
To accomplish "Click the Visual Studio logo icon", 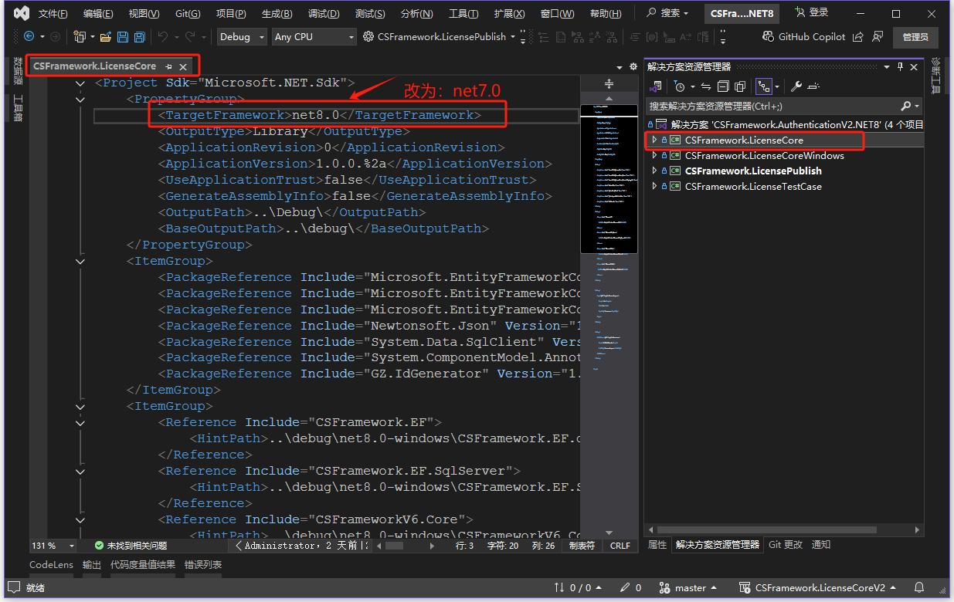I will (x=22, y=13).
